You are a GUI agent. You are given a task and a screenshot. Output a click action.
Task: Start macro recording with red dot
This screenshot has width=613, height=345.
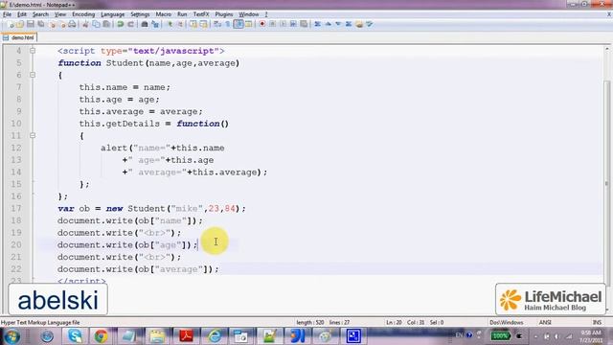[262, 24]
